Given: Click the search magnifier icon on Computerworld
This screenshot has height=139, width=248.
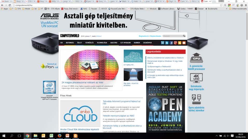Looking at the screenshot, I should (184, 36).
